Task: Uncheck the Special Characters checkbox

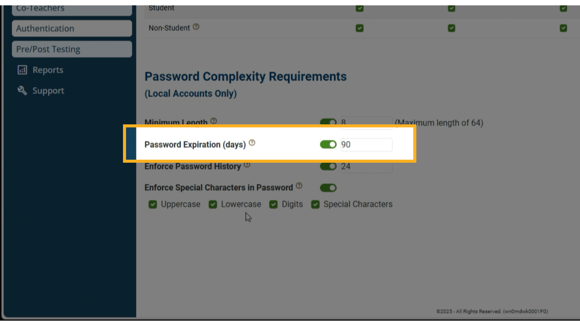Action: [x=315, y=204]
